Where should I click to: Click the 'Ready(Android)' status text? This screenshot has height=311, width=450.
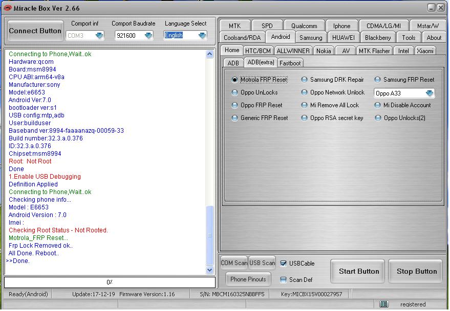click(28, 294)
